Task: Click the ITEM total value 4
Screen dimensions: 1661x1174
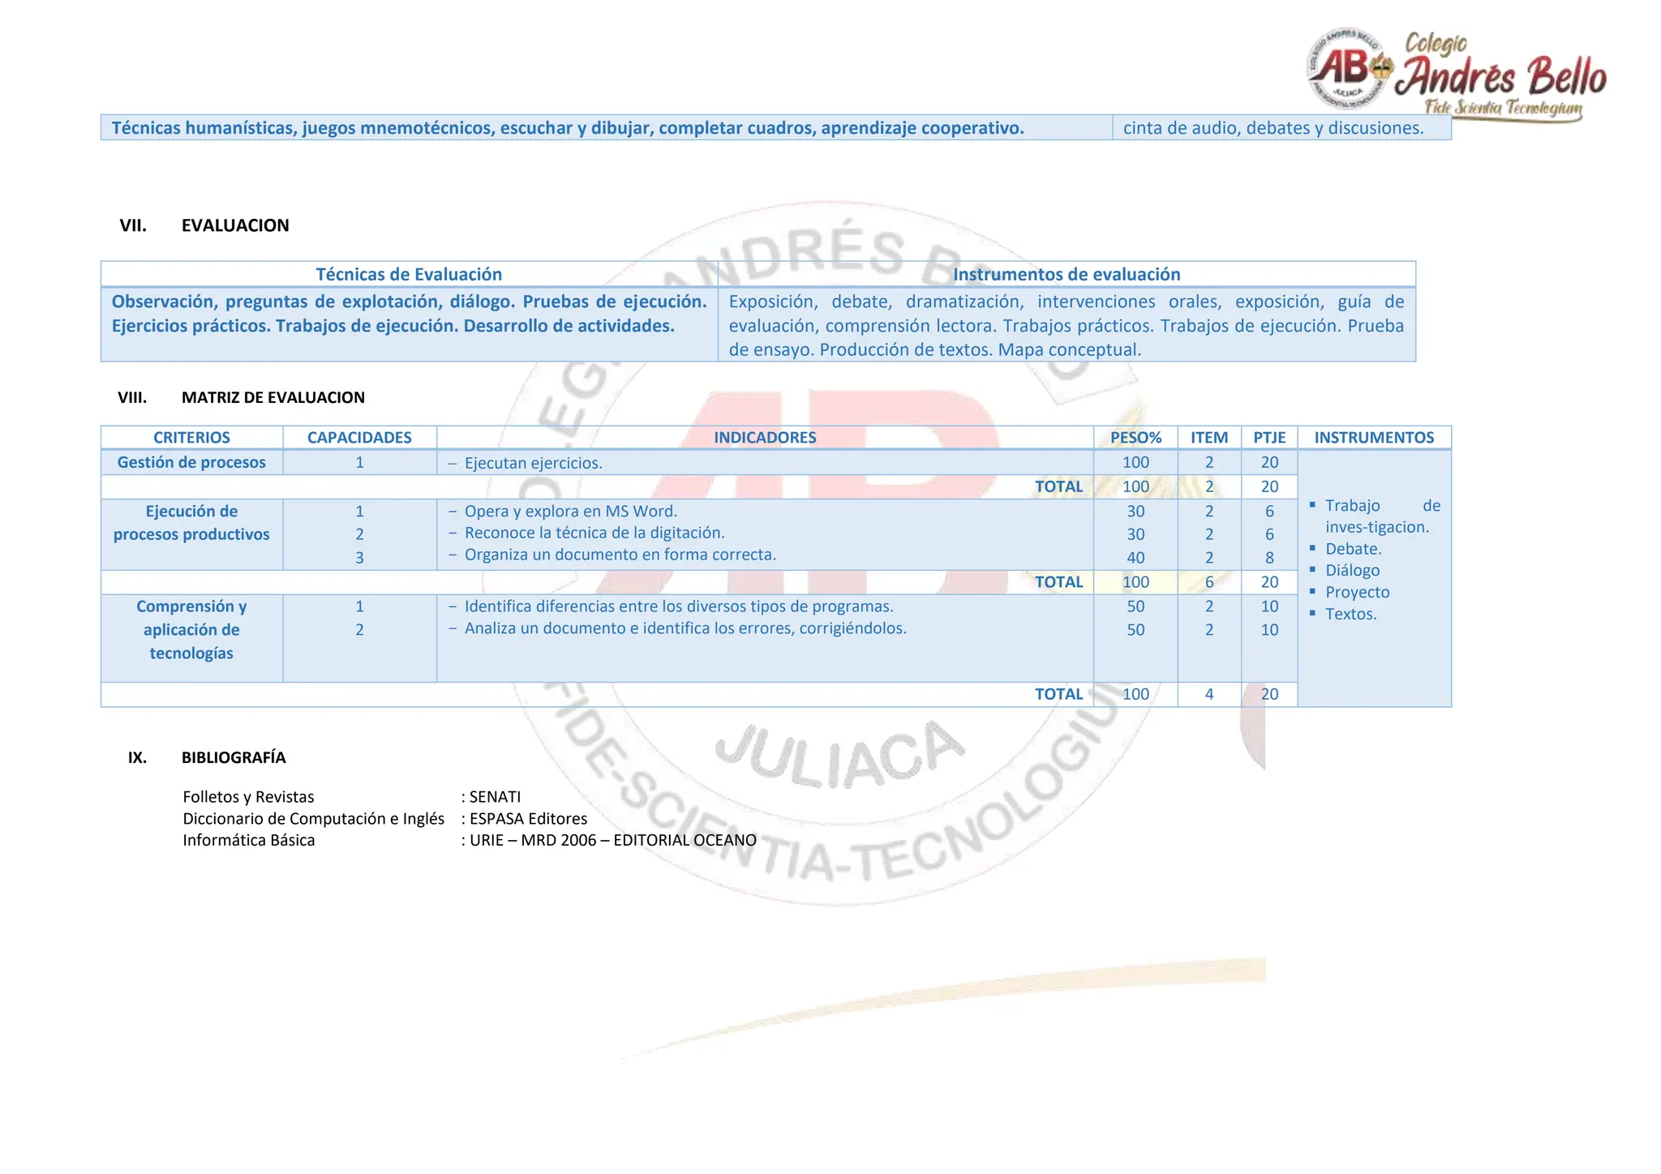Action: tap(1209, 694)
